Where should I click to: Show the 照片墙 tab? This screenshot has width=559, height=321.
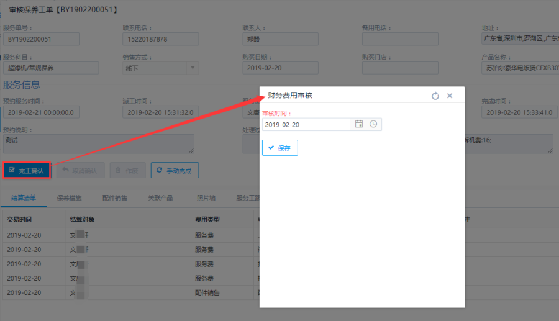point(206,198)
